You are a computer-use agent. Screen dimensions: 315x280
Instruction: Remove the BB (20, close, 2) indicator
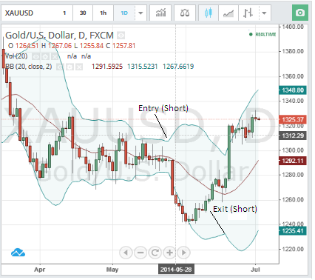pyautogui.click(x=79, y=67)
